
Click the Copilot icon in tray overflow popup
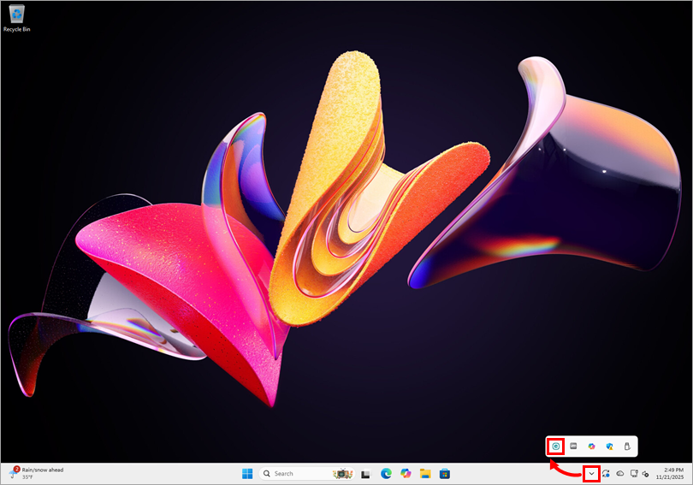click(591, 447)
